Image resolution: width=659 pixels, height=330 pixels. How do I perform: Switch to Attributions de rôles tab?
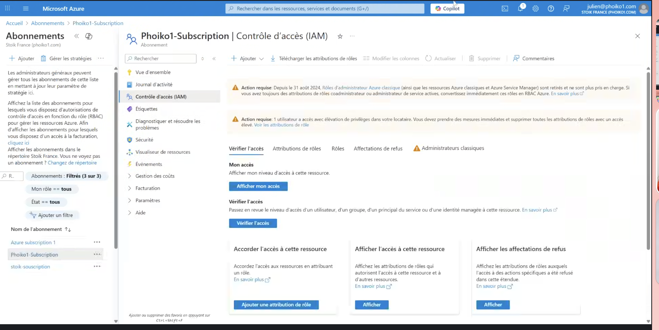(x=296, y=148)
